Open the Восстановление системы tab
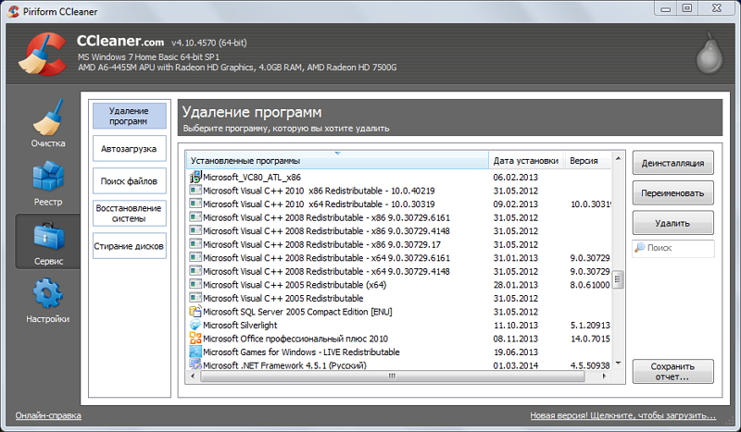Viewport: 741px width, 432px height. (x=129, y=214)
